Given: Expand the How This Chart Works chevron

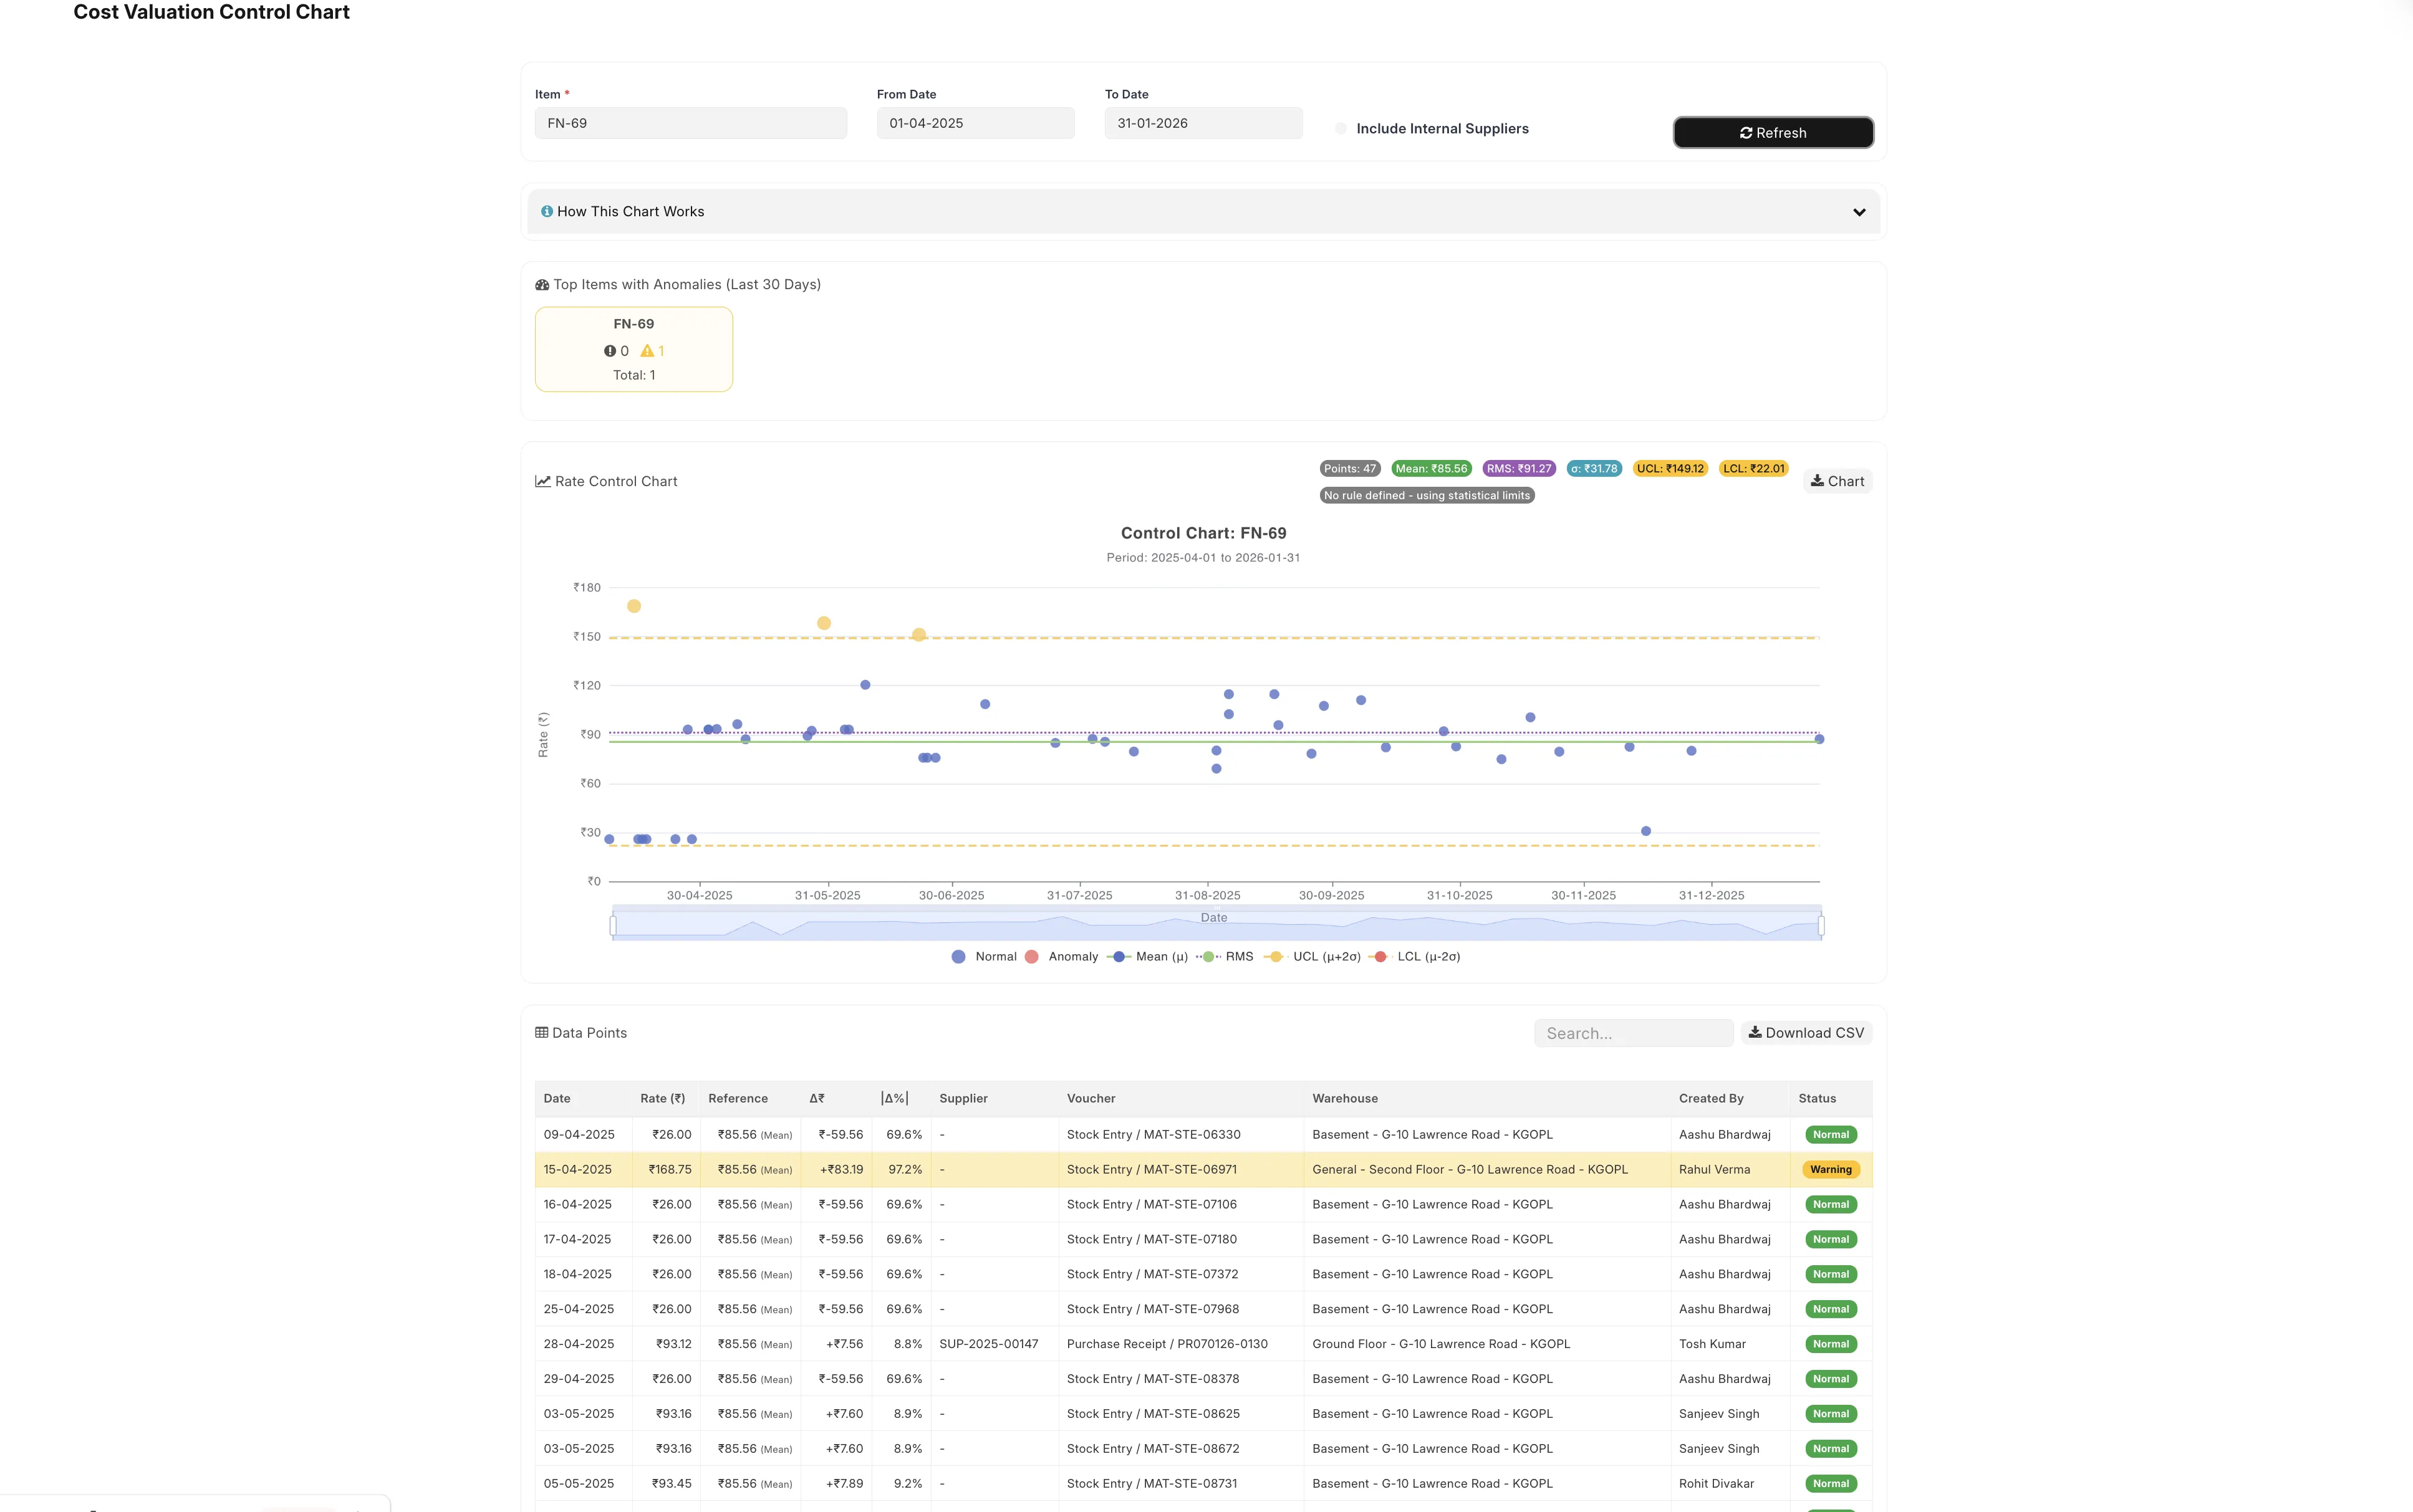Looking at the screenshot, I should [1859, 212].
